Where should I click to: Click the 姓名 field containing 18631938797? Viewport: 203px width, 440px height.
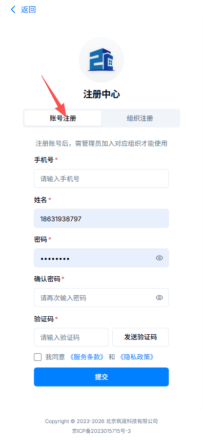coord(101,218)
